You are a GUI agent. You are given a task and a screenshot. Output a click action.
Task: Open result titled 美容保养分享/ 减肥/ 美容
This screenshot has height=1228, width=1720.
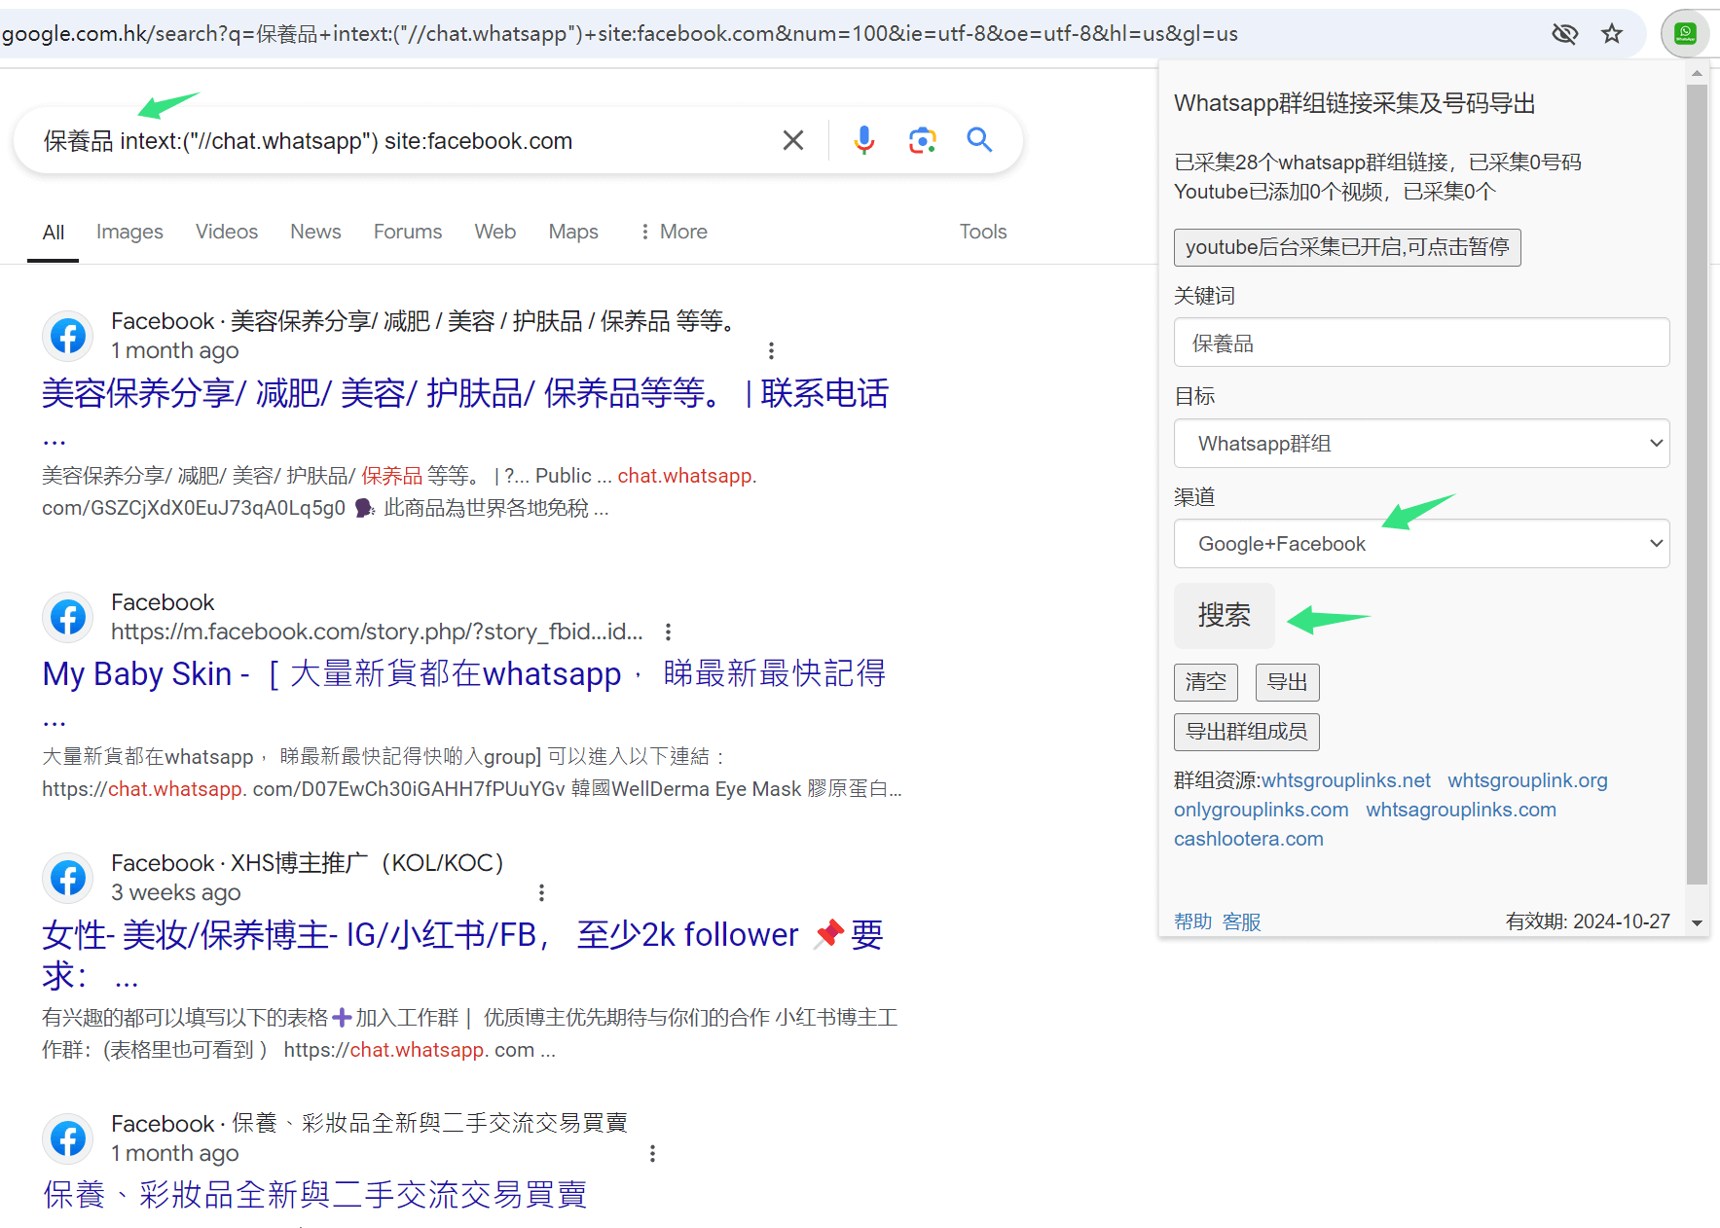point(465,394)
